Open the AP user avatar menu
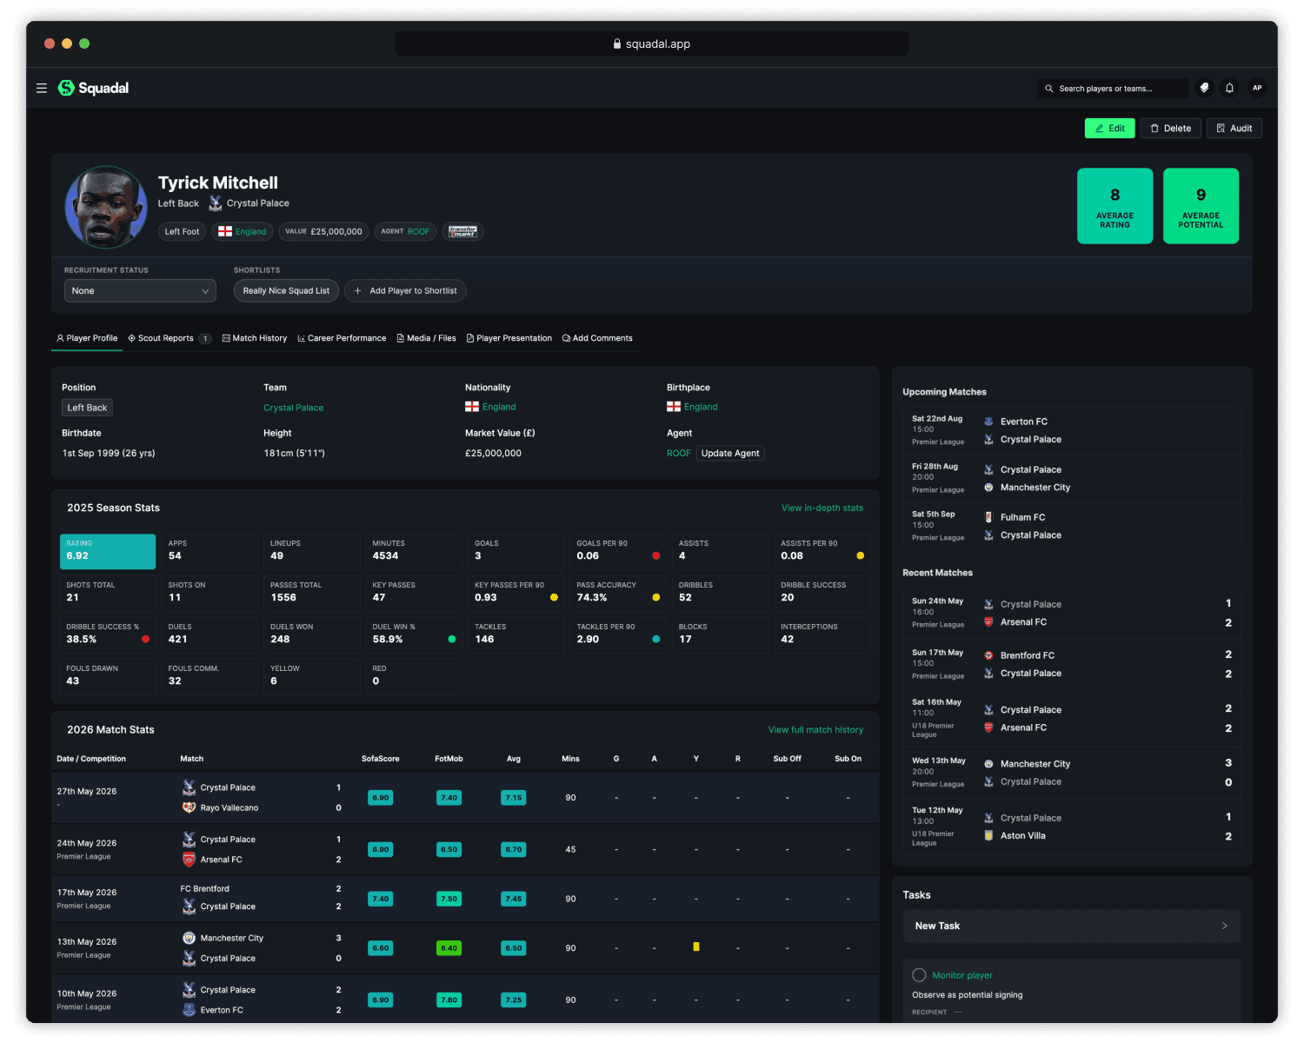Image resolution: width=1304 pixels, height=1043 pixels. click(1257, 88)
